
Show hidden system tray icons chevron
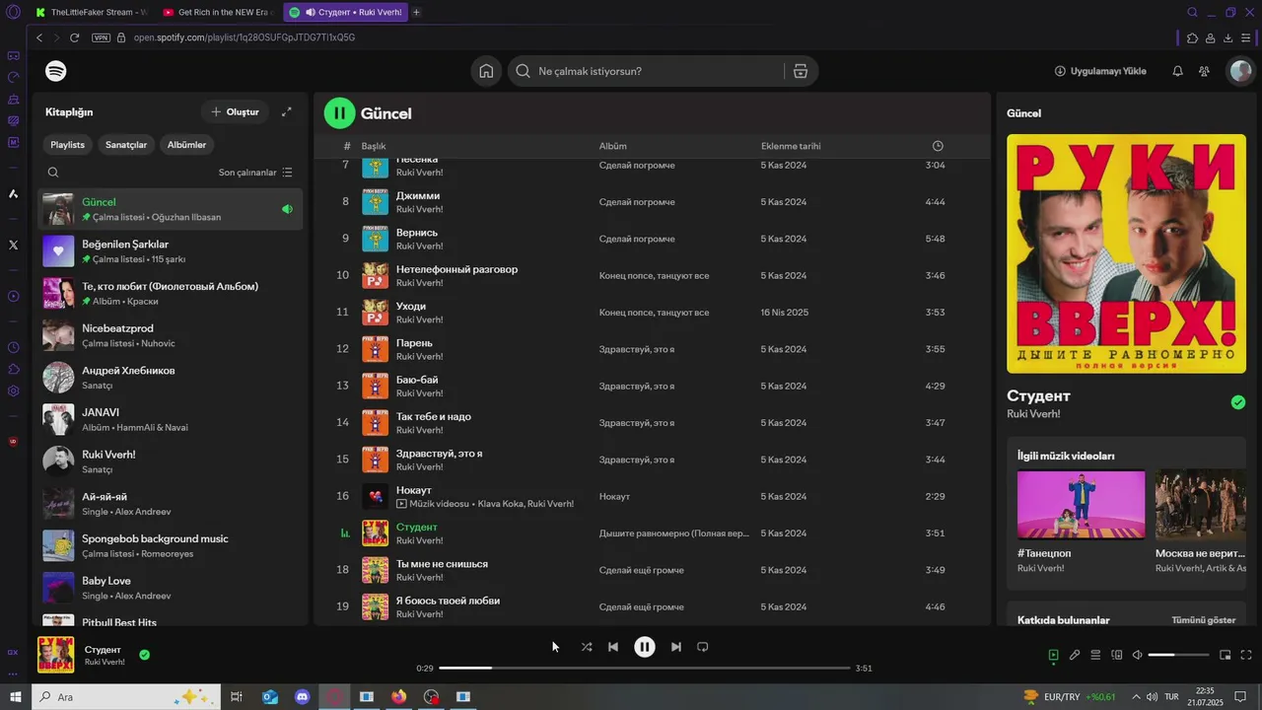(x=1135, y=696)
